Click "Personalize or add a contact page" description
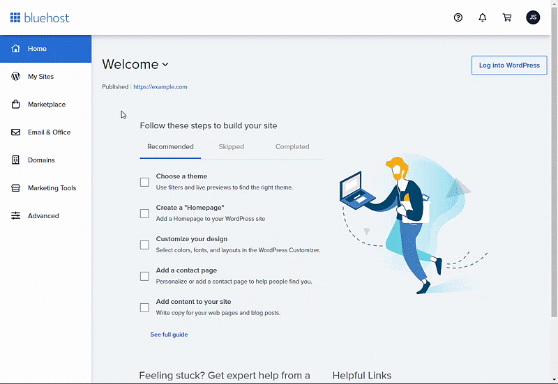 234,282
